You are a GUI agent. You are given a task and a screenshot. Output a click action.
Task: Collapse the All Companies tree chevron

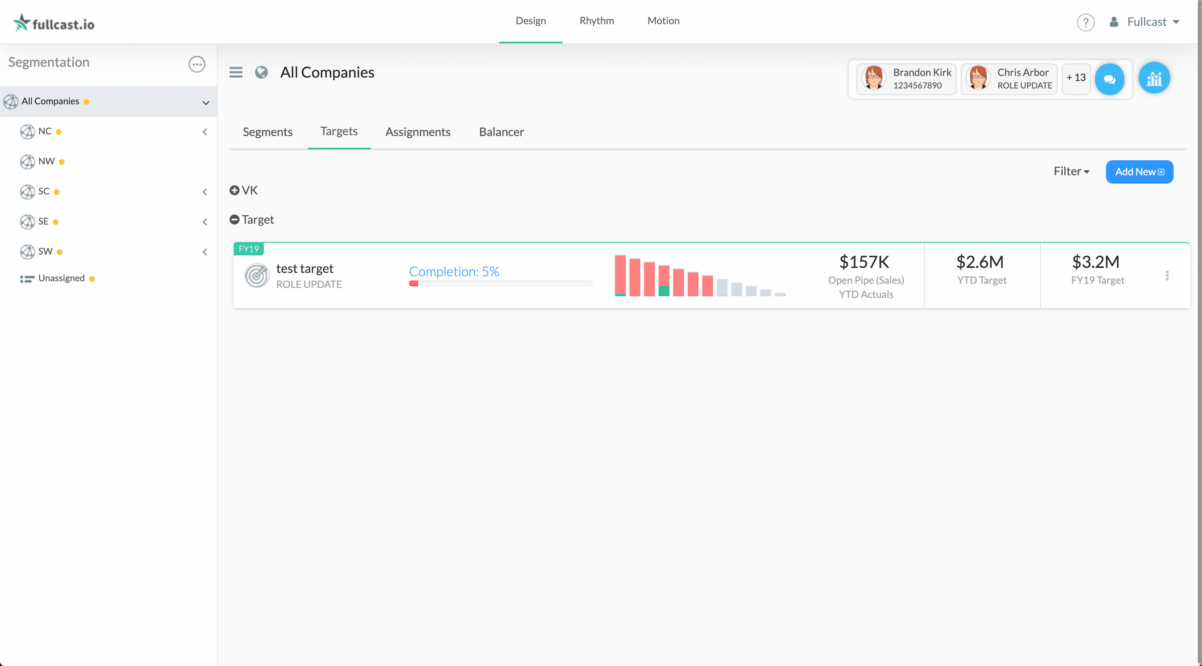click(205, 103)
